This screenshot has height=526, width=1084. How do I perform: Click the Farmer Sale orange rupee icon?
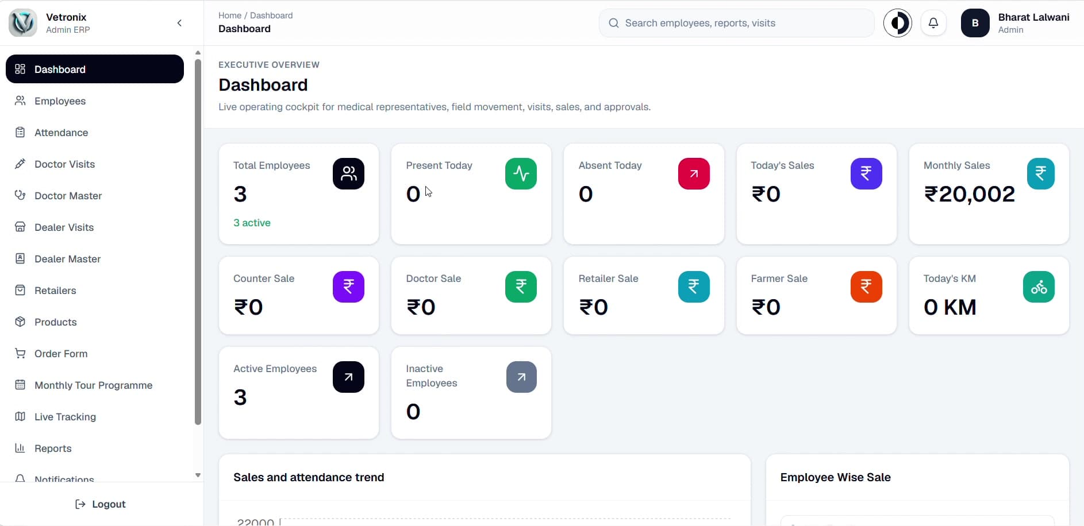pyautogui.click(x=866, y=287)
